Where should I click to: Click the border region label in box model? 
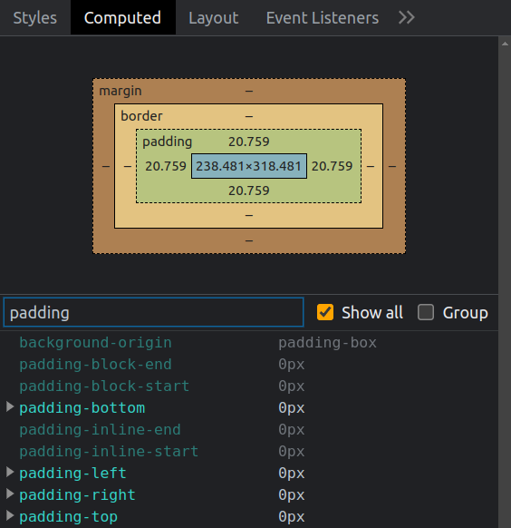point(141,116)
